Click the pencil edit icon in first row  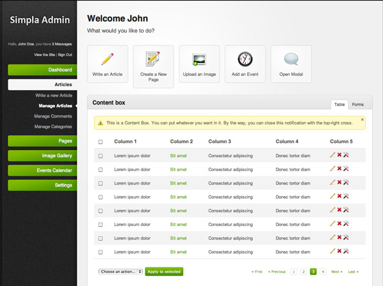coord(333,154)
